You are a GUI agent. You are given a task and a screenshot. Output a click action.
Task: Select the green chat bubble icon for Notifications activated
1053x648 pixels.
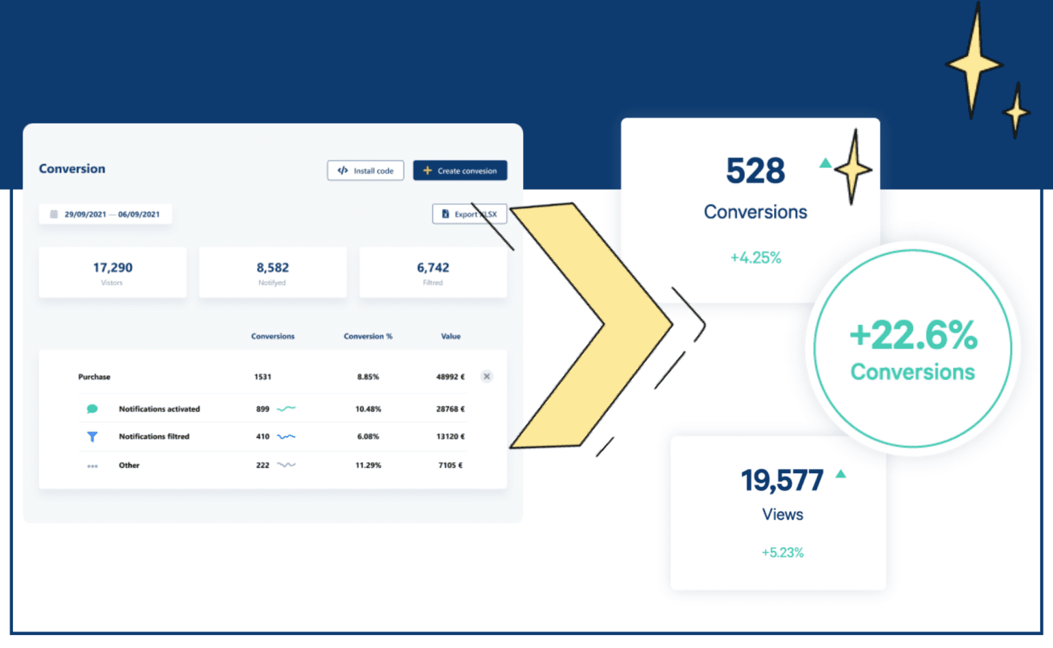pos(93,408)
